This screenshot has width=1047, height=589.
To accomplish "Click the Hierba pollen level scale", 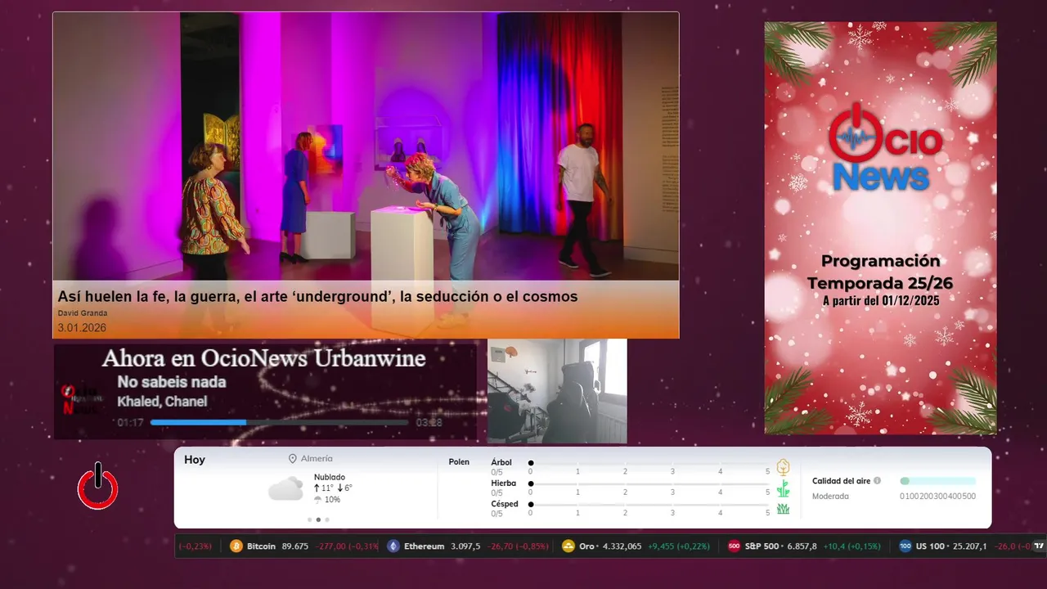I will (x=649, y=488).
